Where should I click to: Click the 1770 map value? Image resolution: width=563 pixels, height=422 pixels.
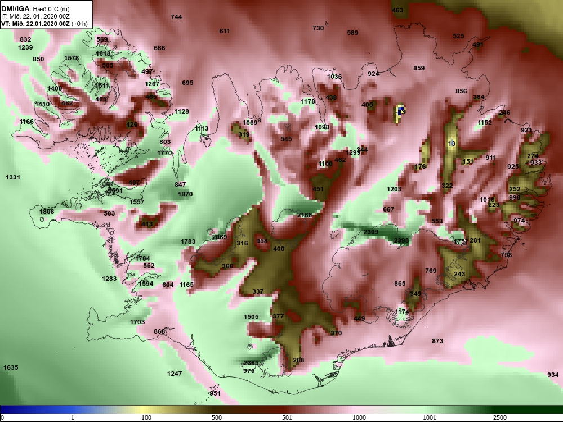click(164, 153)
